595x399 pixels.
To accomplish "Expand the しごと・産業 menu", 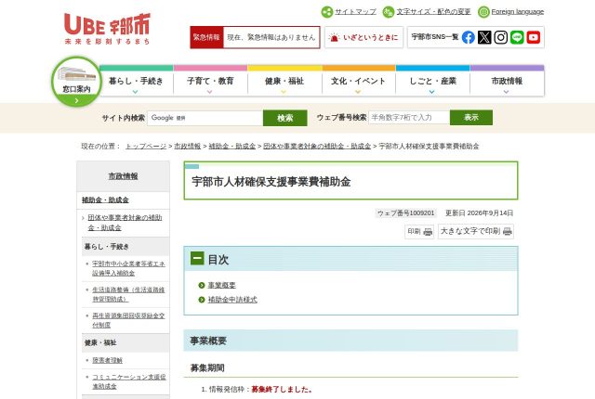I will point(432,81).
